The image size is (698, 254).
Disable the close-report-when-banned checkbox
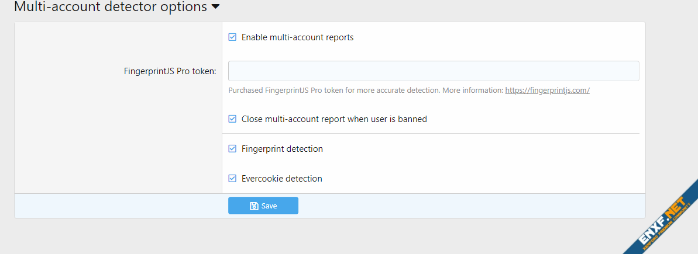click(x=232, y=119)
